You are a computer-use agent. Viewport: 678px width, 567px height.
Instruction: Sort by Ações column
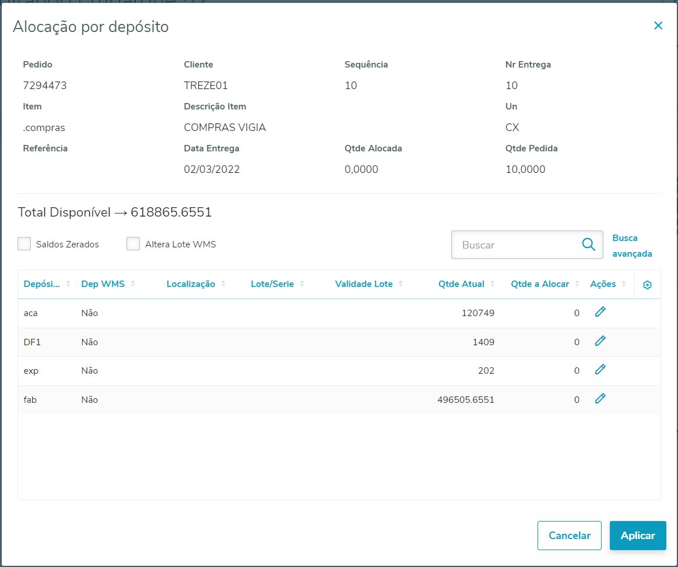pyautogui.click(x=609, y=284)
